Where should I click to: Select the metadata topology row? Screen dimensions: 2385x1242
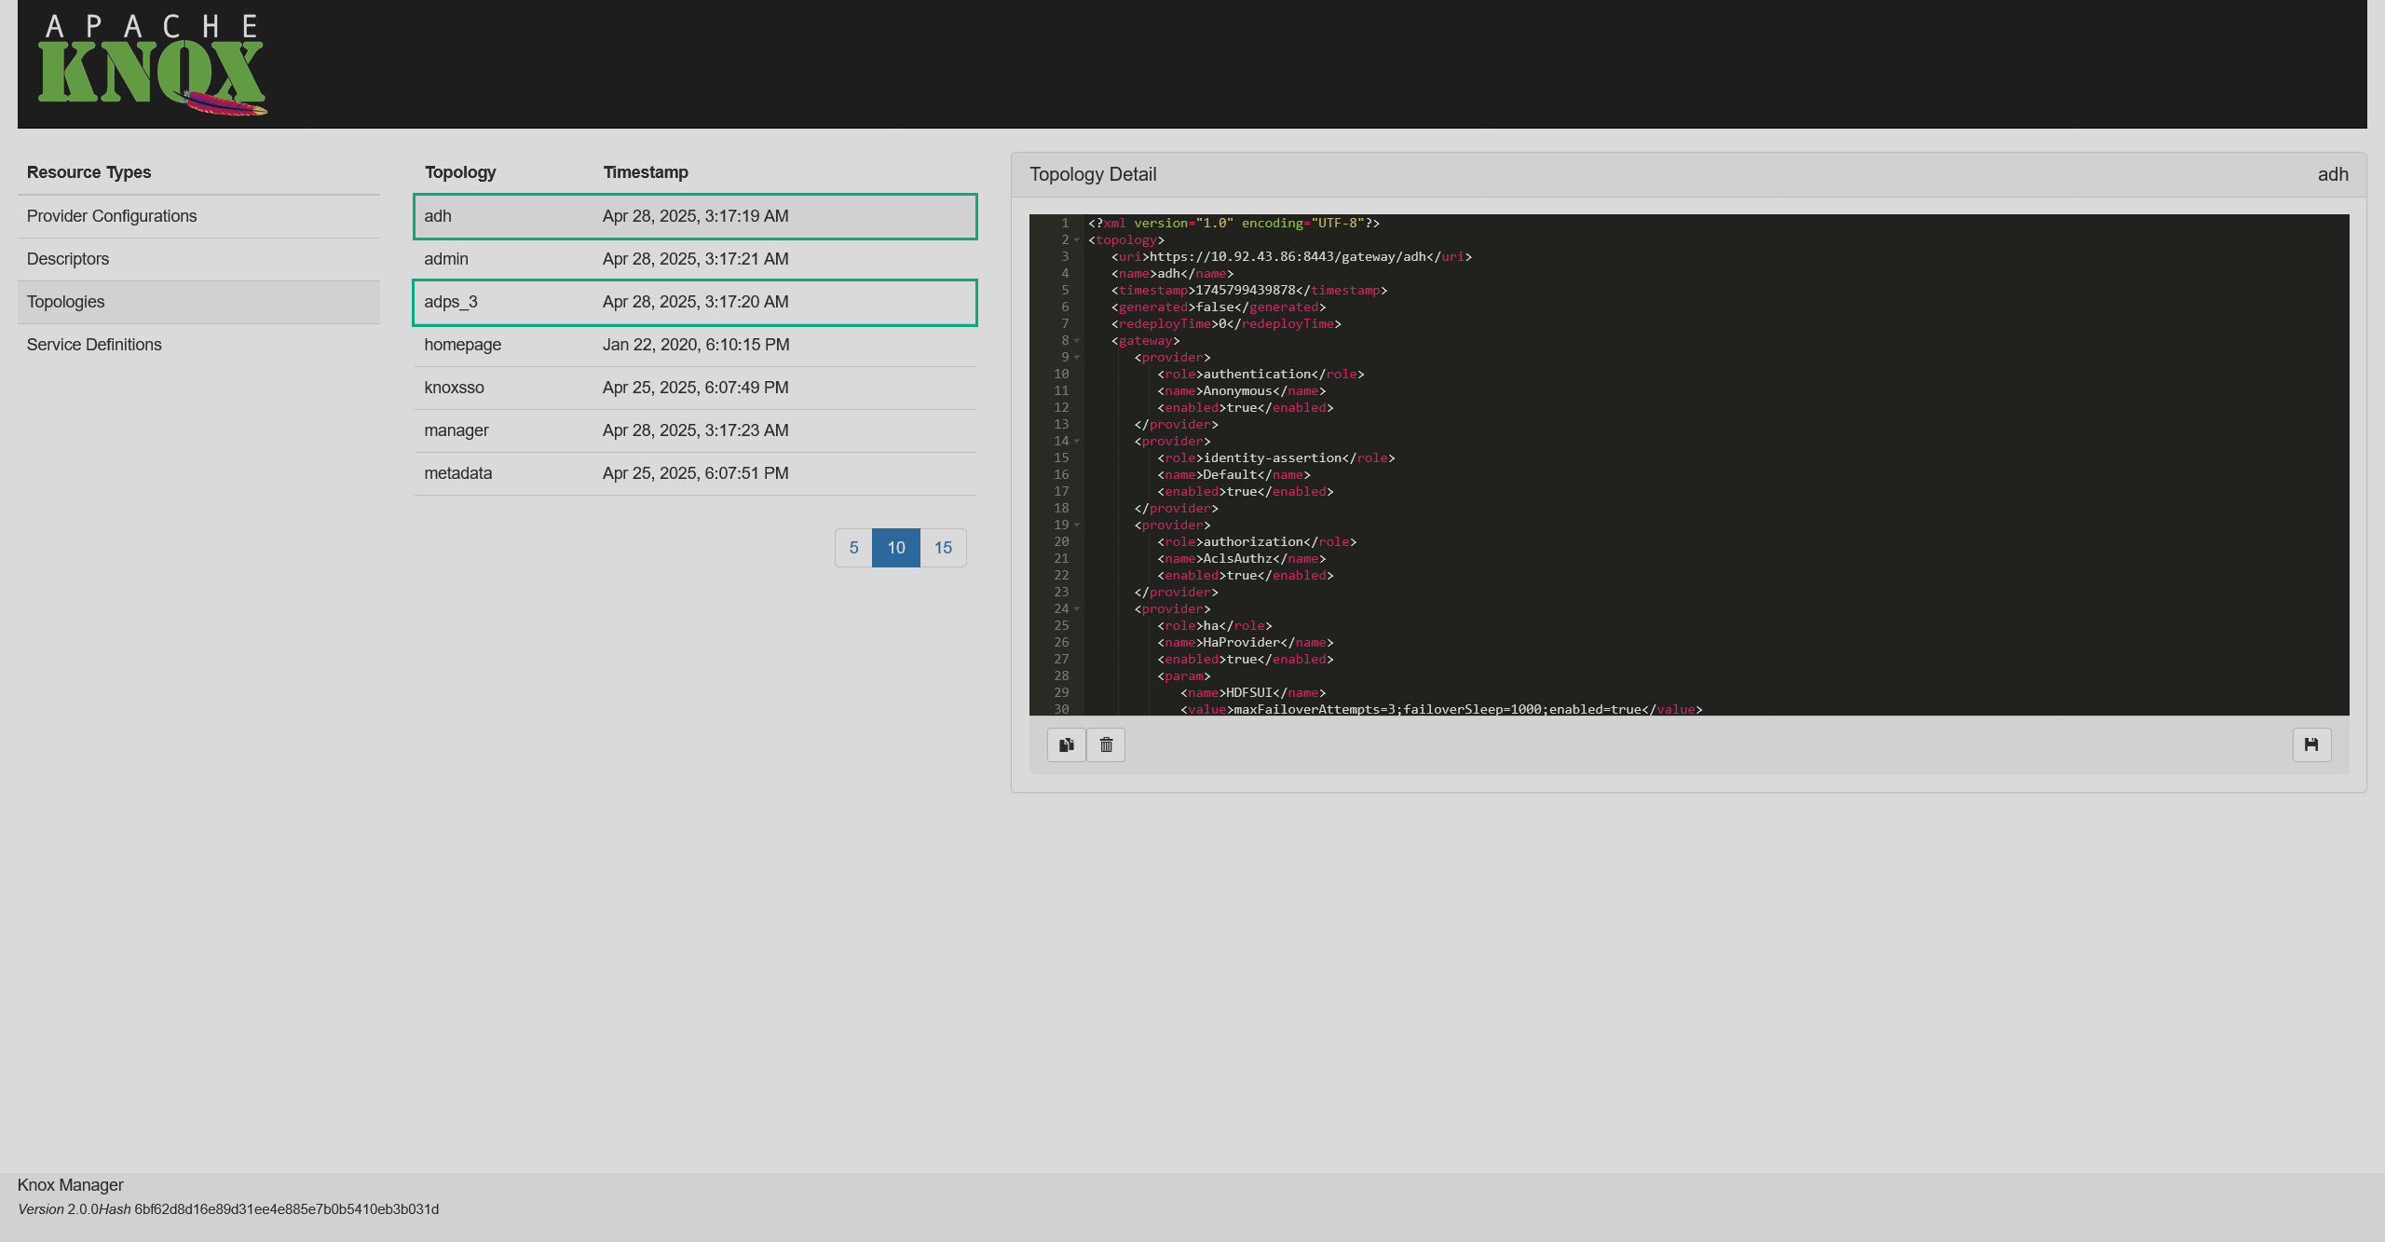(695, 473)
